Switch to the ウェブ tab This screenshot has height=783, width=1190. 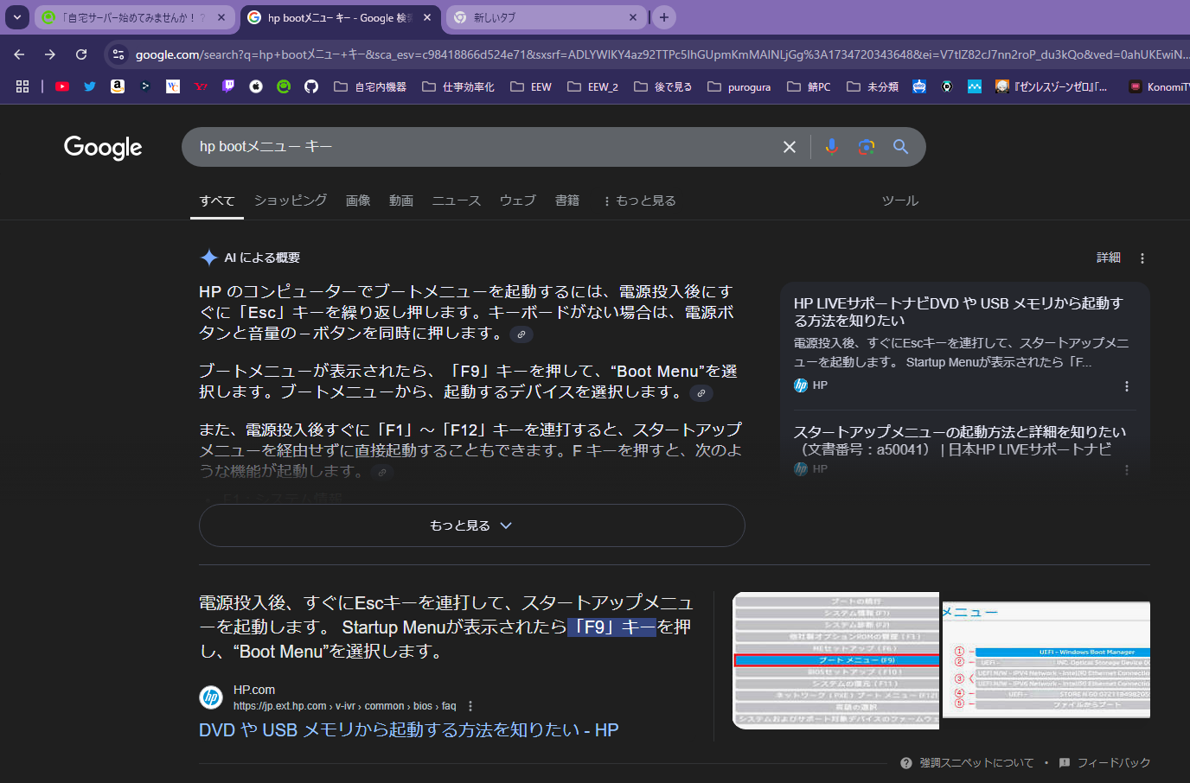point(518,201)
